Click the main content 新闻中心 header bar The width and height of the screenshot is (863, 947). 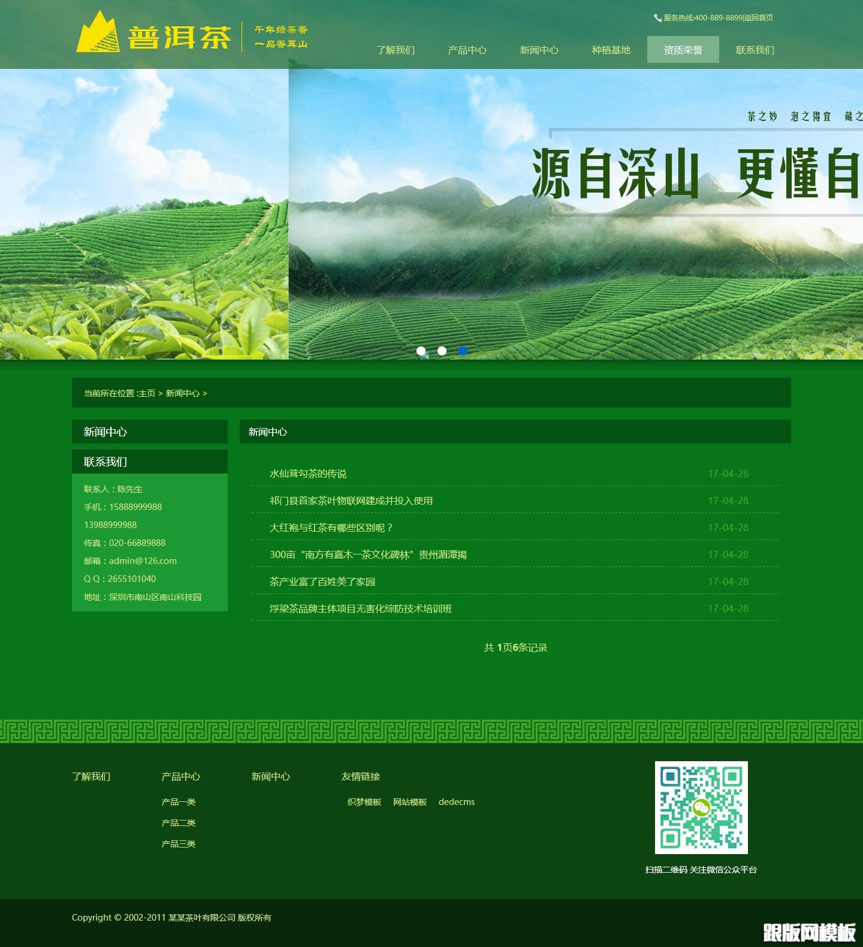(x=515, y=432)
